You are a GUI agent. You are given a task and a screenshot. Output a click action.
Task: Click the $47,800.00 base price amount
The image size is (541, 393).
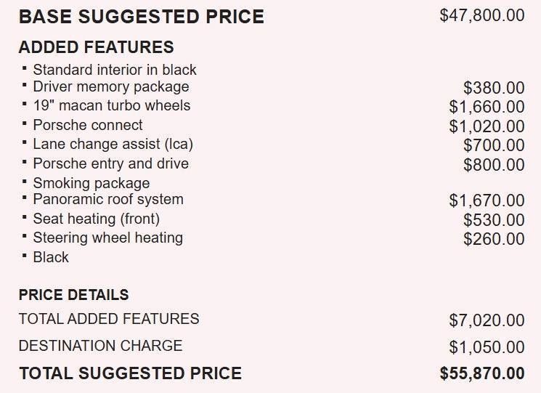(481, 15)
